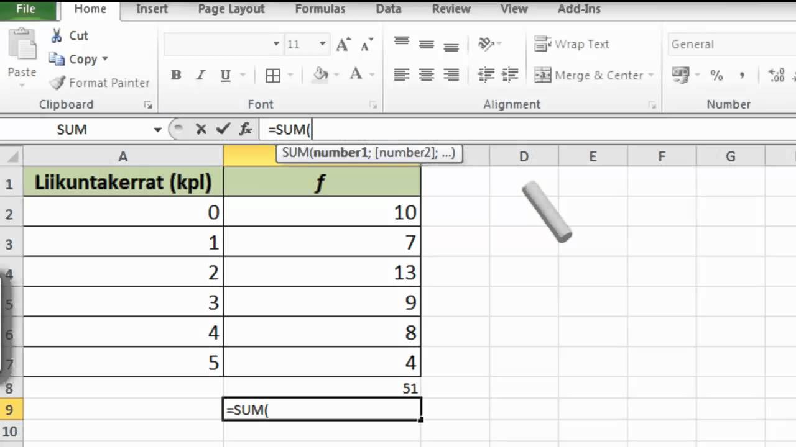
Task: Click the Orientation text-angle icon
Action: [486, 44]
